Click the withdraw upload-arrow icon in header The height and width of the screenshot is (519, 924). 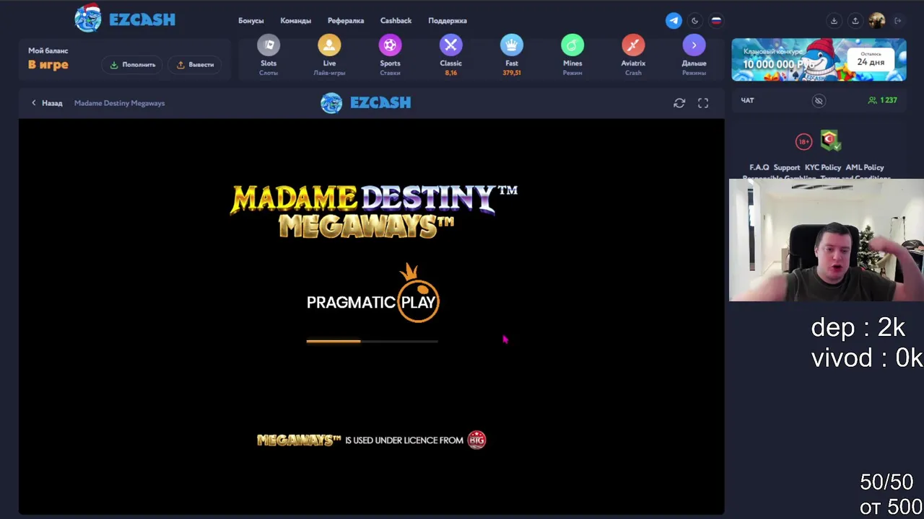tap(855, 21)
